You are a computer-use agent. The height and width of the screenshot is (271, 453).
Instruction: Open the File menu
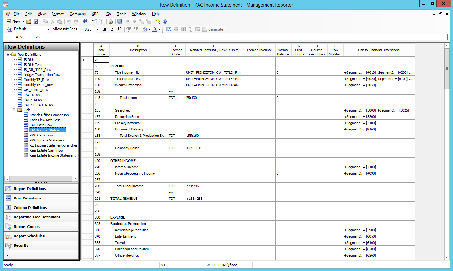[x=17, y=14]
